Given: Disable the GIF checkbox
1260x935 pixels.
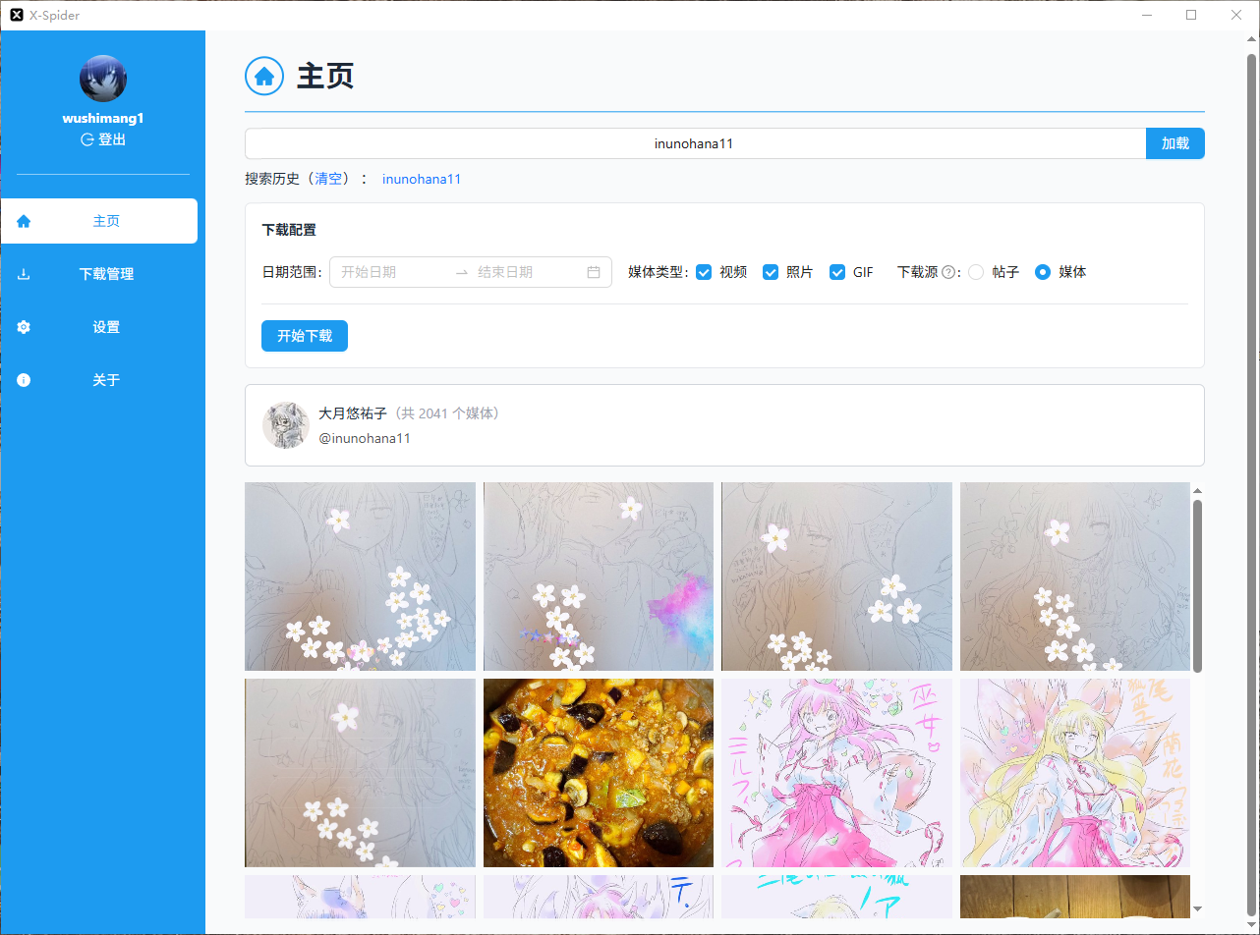Looking at the screenshot, I should [x=837, y=272].
